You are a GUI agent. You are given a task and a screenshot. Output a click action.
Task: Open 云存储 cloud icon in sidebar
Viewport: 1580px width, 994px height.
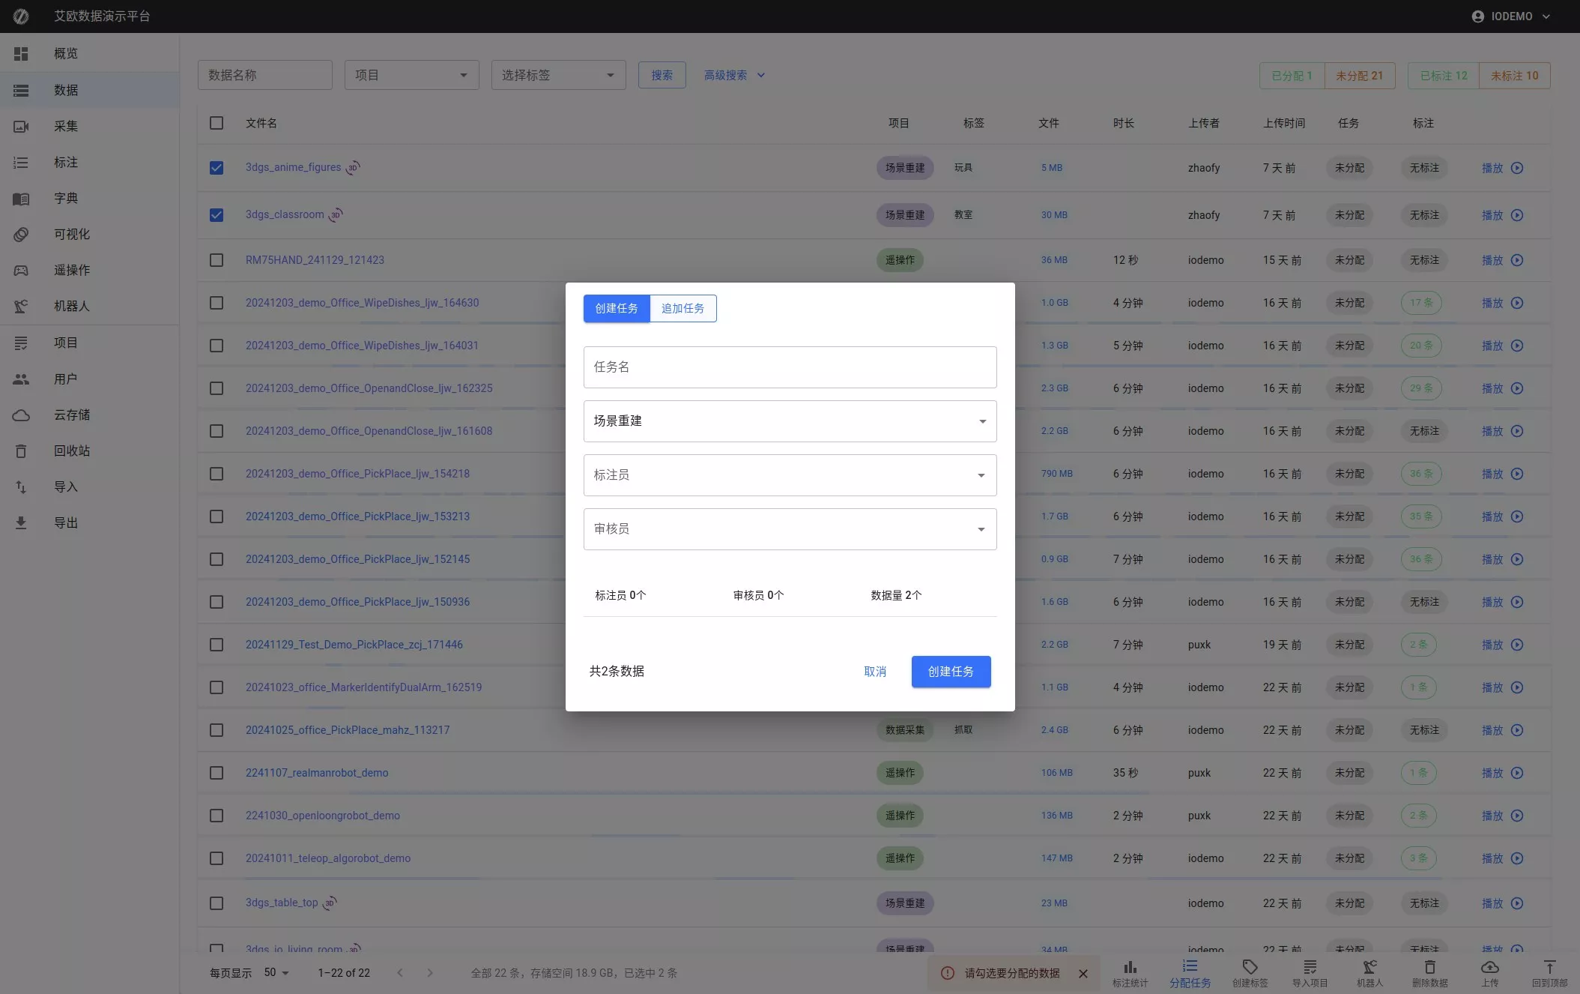tap(21, 415)
